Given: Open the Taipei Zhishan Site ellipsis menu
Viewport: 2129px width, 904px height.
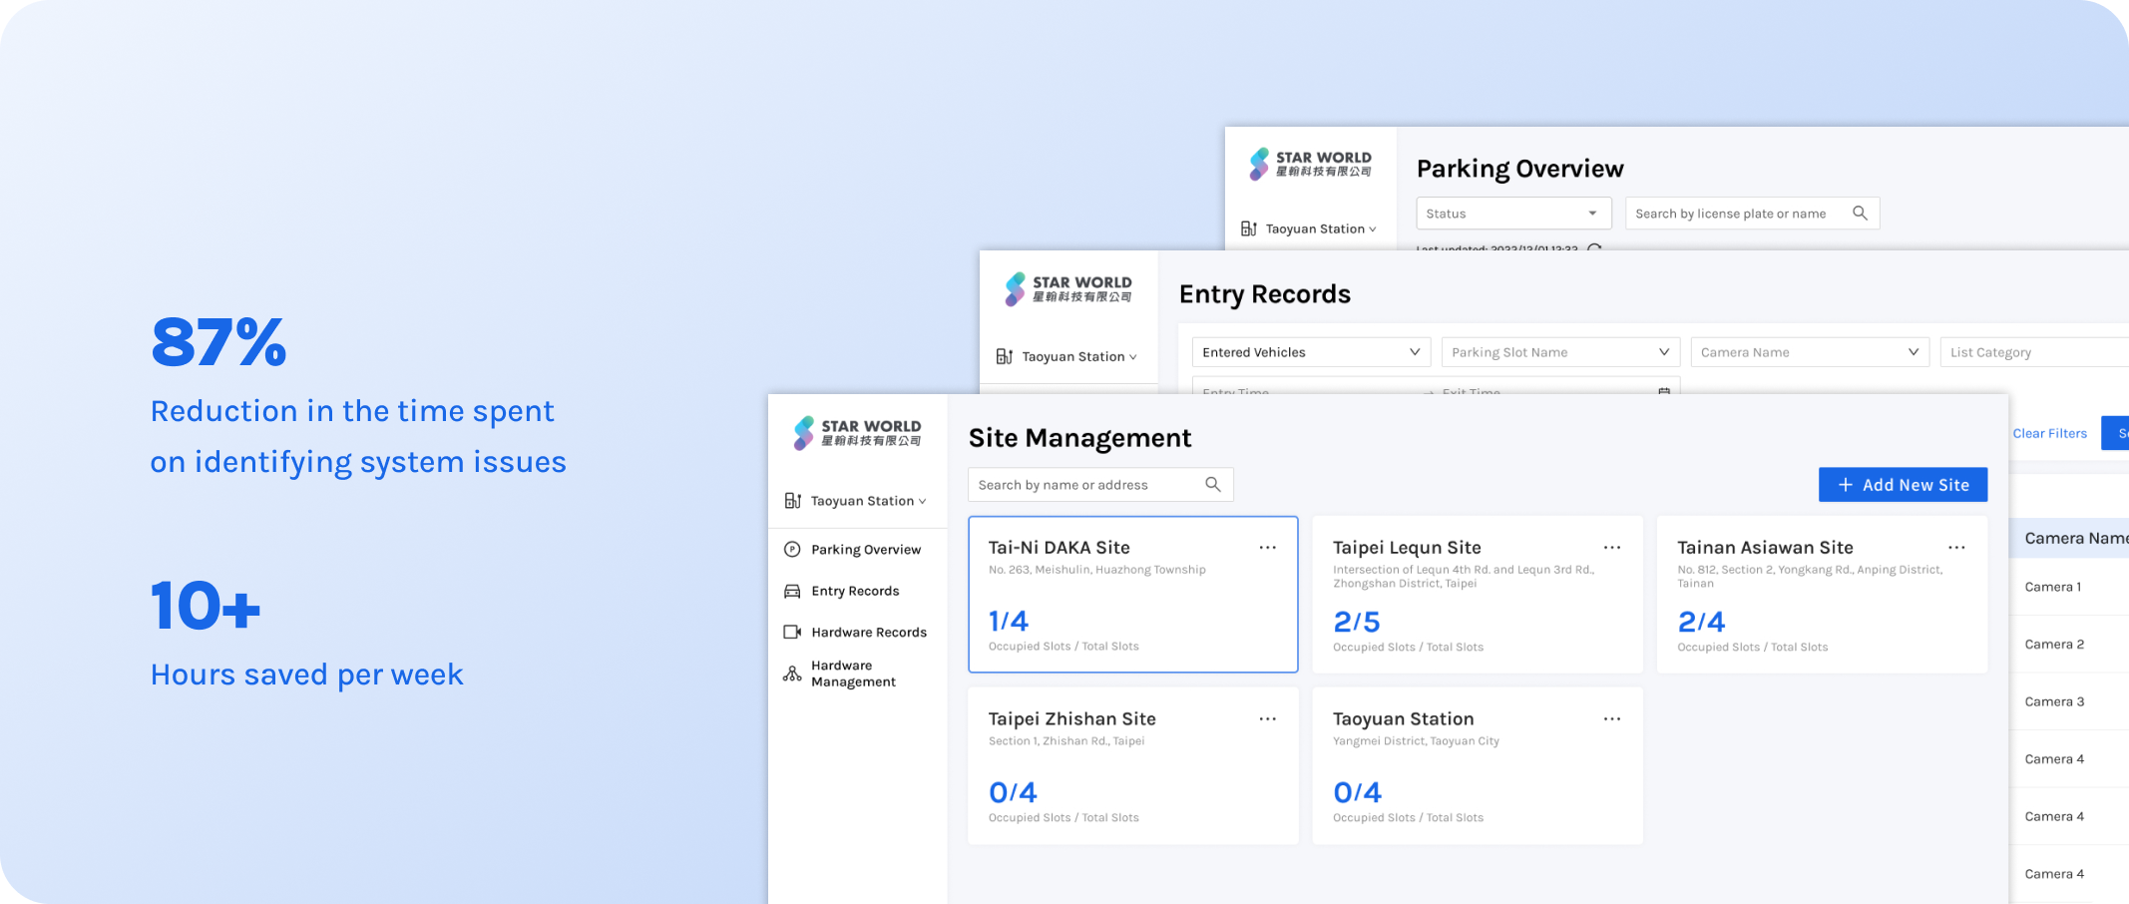Looking at the screenshot, I should click(1267, 718).
